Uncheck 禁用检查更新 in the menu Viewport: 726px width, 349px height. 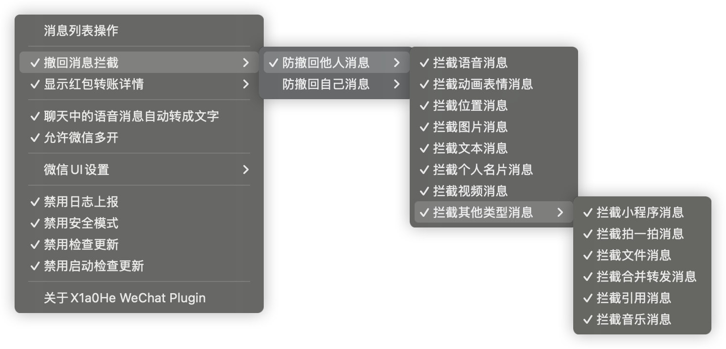[81, 244]
